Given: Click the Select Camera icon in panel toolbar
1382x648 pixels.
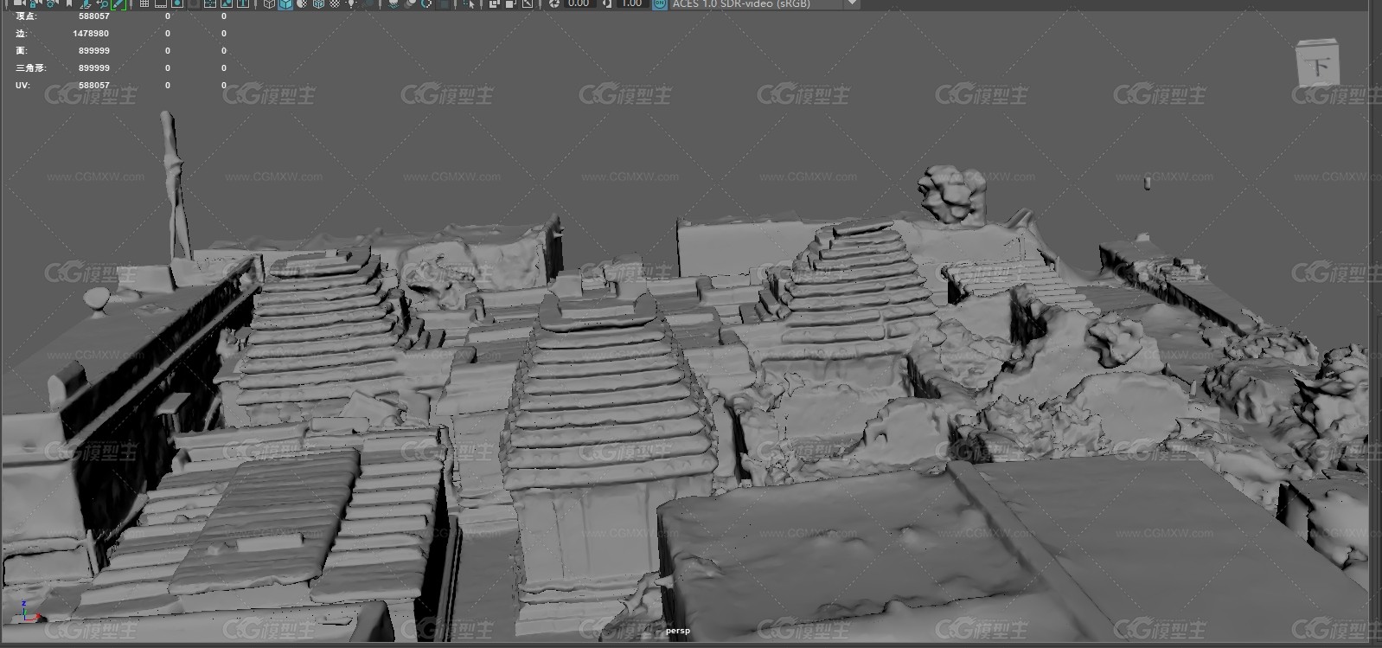Looking at the screenshot, I should click(x=19, y=4).
